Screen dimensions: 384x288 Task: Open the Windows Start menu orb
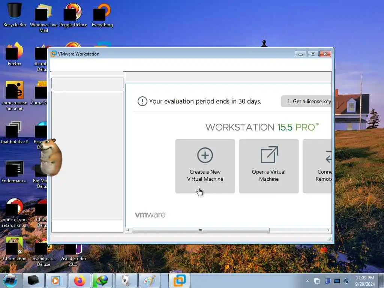click(x=10, y=280)
